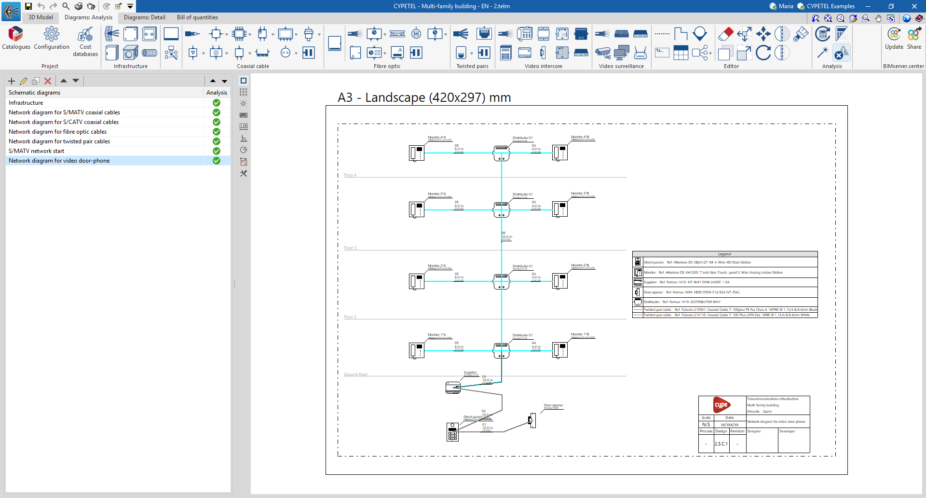926x498 pixels.
Task: Select the paint brush tool in Editor
Action: point(801,34)
